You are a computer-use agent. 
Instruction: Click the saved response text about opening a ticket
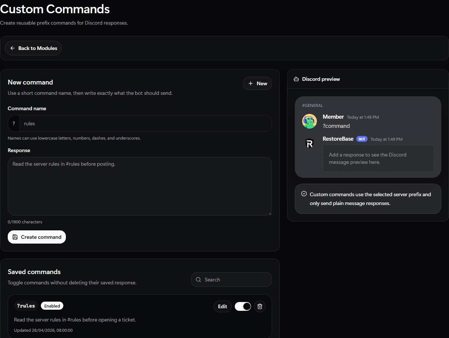coord(75,320)
